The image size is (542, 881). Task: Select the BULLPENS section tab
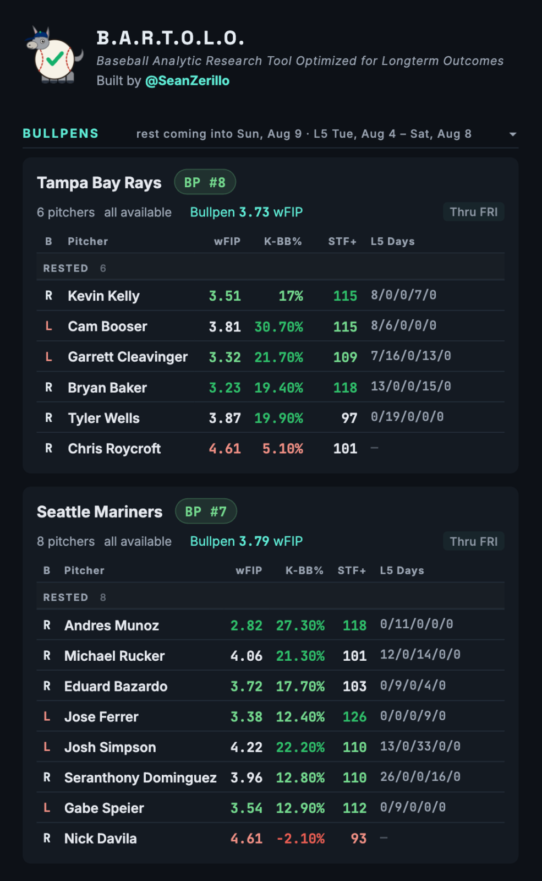tap(61, 133)
